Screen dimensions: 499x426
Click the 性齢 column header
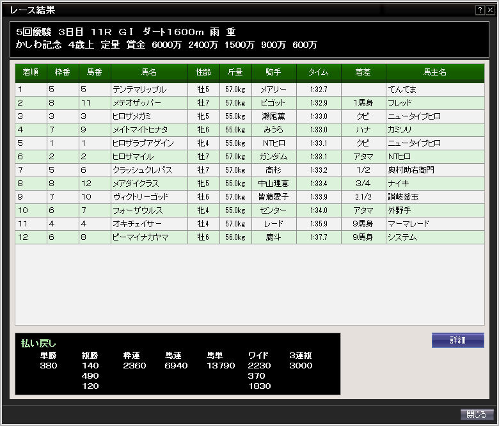coord(203,72)
